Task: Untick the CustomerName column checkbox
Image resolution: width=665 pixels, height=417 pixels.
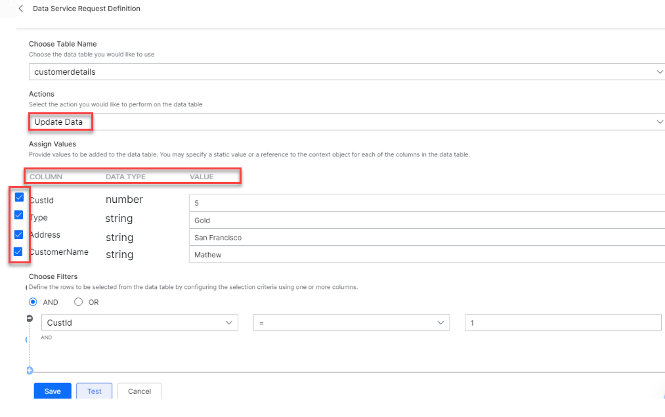Action: tap(19, 251)
